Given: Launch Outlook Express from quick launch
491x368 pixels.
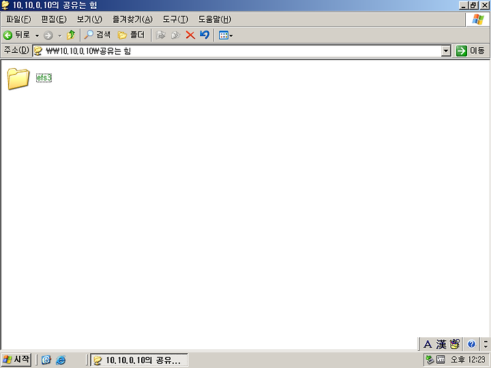Looking at the screenshot, I should 46,360.
